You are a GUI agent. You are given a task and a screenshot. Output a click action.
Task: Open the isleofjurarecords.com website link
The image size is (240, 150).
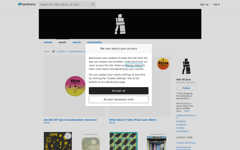[186, 117]
